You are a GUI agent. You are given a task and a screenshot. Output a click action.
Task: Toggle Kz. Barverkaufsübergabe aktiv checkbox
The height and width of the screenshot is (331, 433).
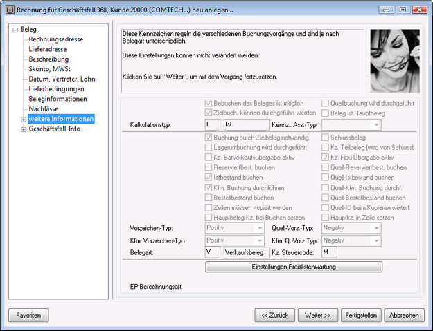pos(209,158)
